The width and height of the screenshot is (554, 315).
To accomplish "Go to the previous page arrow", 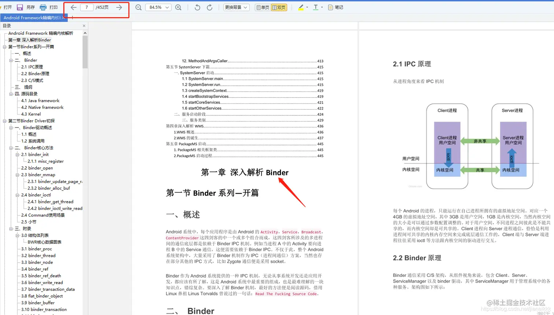I will [x=73, y=7].
